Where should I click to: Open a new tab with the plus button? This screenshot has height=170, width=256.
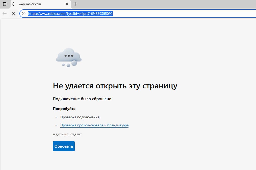click(x=75, y=4)
